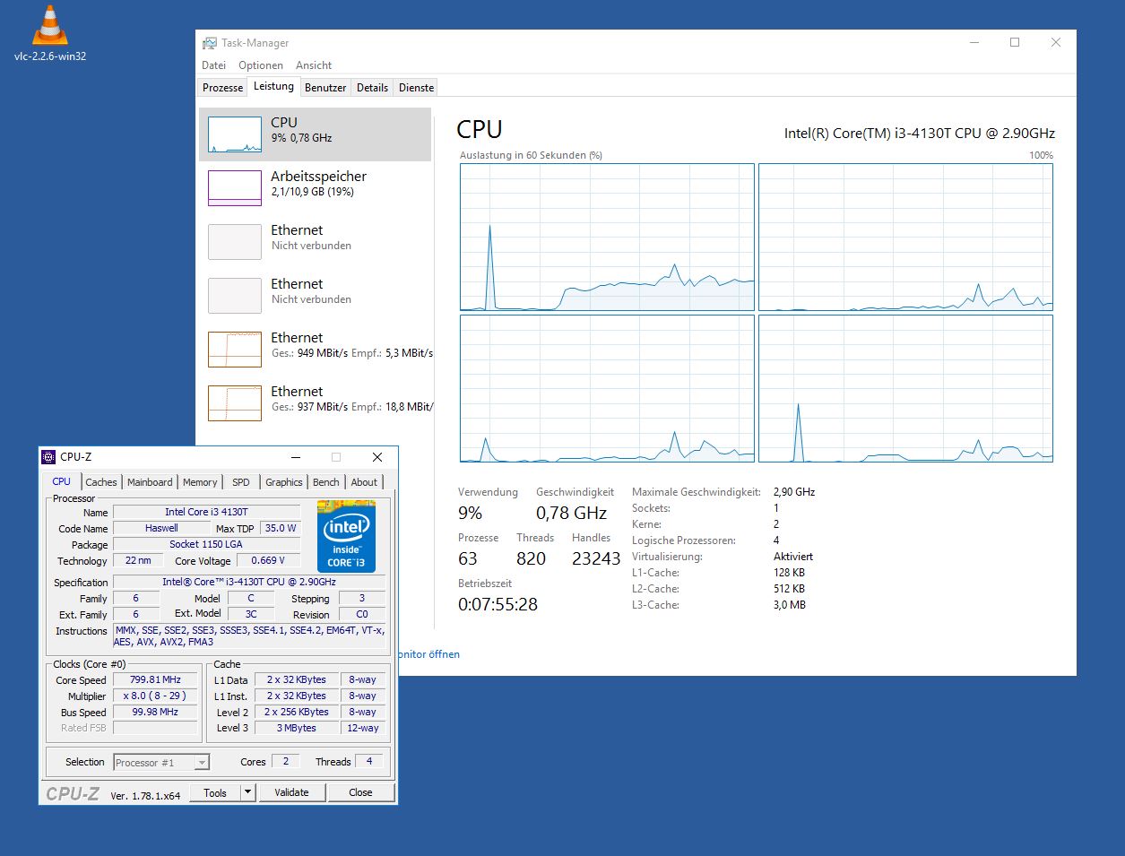Click the Tools button in CPU-Z

click(215, 792)
